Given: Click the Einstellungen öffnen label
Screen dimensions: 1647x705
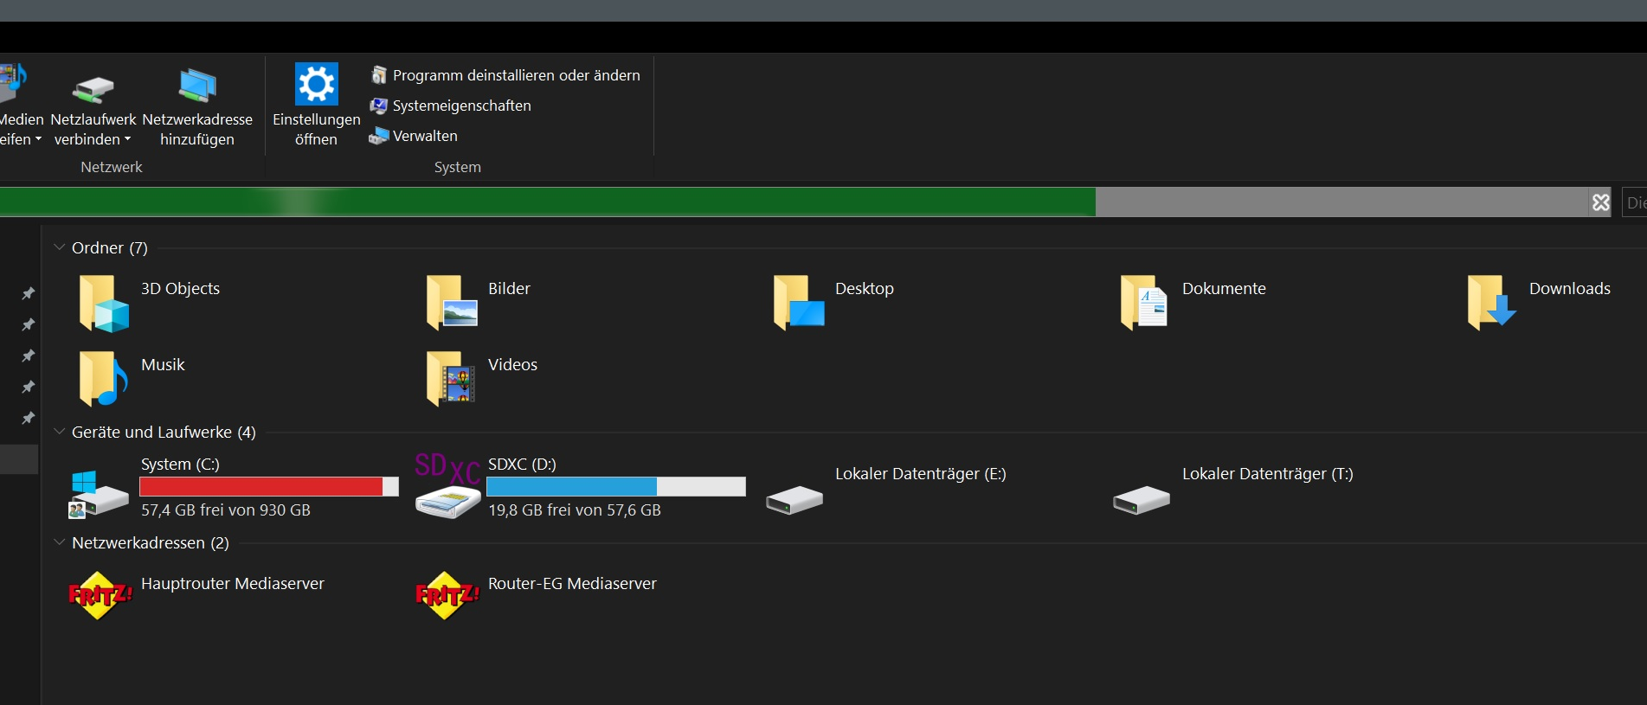Looking at the screenshot, I should (316, 129).
